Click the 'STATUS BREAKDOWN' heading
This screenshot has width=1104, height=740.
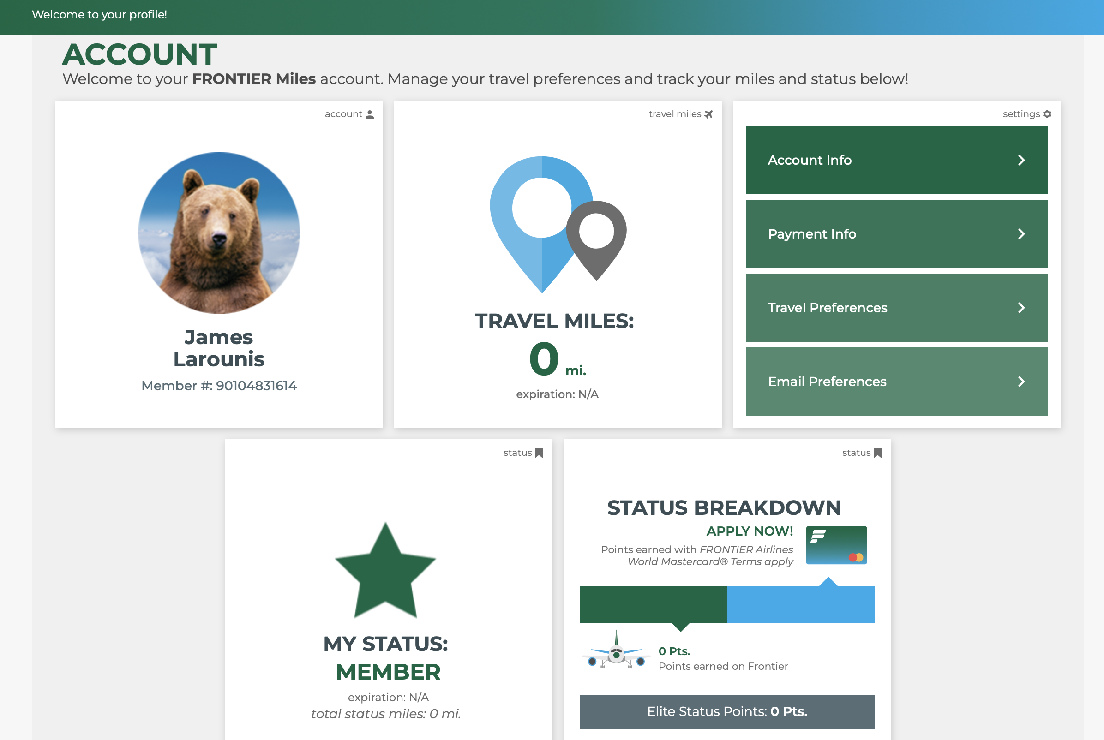[x=724, y=508]
